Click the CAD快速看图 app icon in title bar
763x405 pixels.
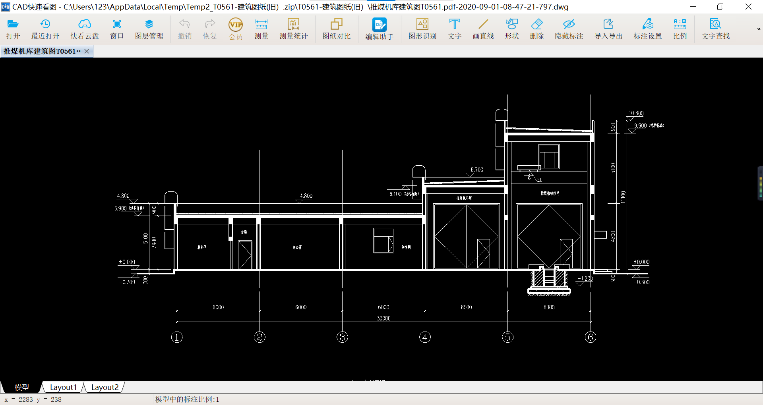tap(6, 7)
